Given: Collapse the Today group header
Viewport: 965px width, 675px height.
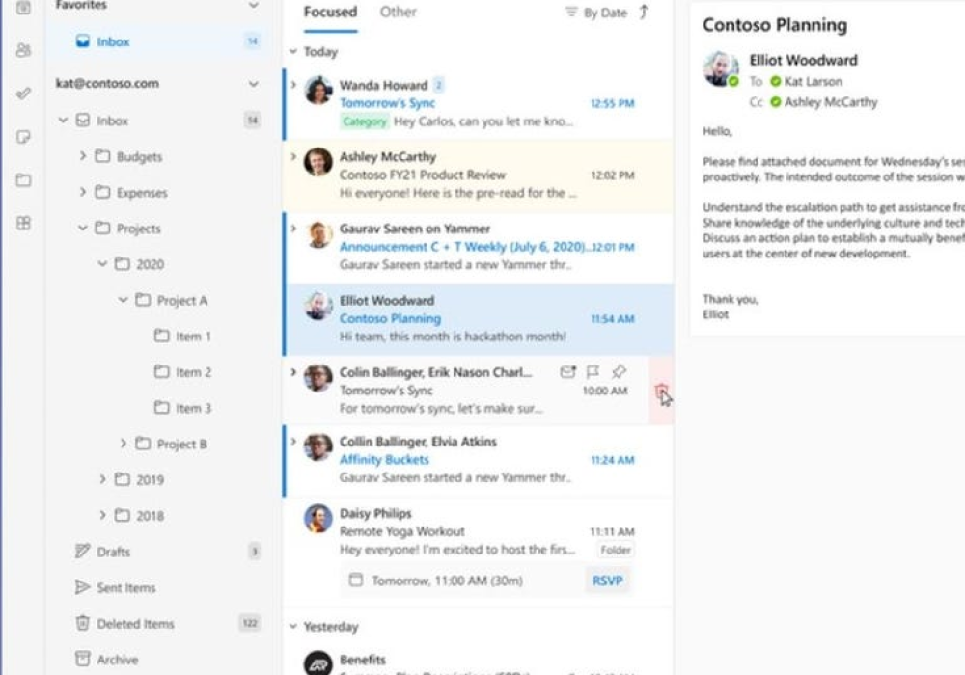Looking at the screenshot, I should tap(293, 52).
